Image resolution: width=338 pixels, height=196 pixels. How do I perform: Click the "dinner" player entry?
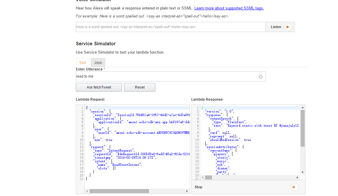(x=223, y=168)
